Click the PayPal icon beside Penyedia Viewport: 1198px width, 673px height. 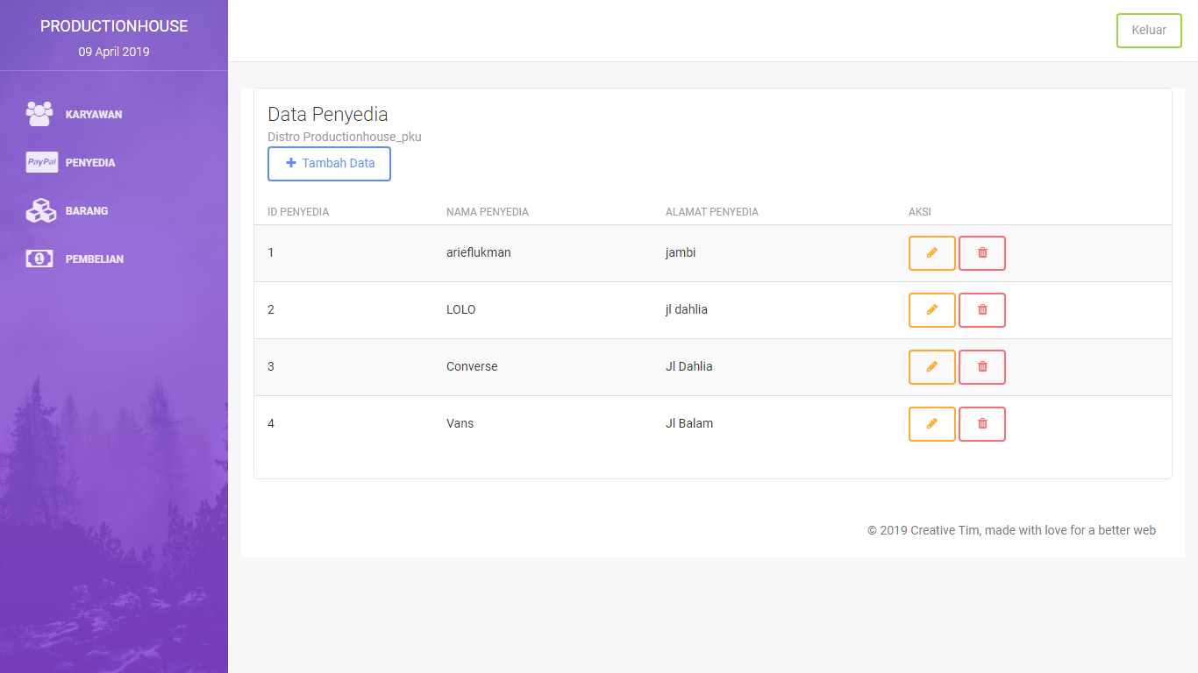tap(41, 162)
